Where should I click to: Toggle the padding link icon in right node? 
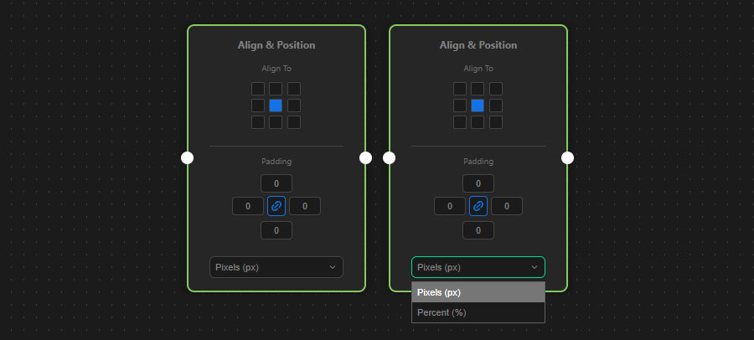[x=478, y=206]
